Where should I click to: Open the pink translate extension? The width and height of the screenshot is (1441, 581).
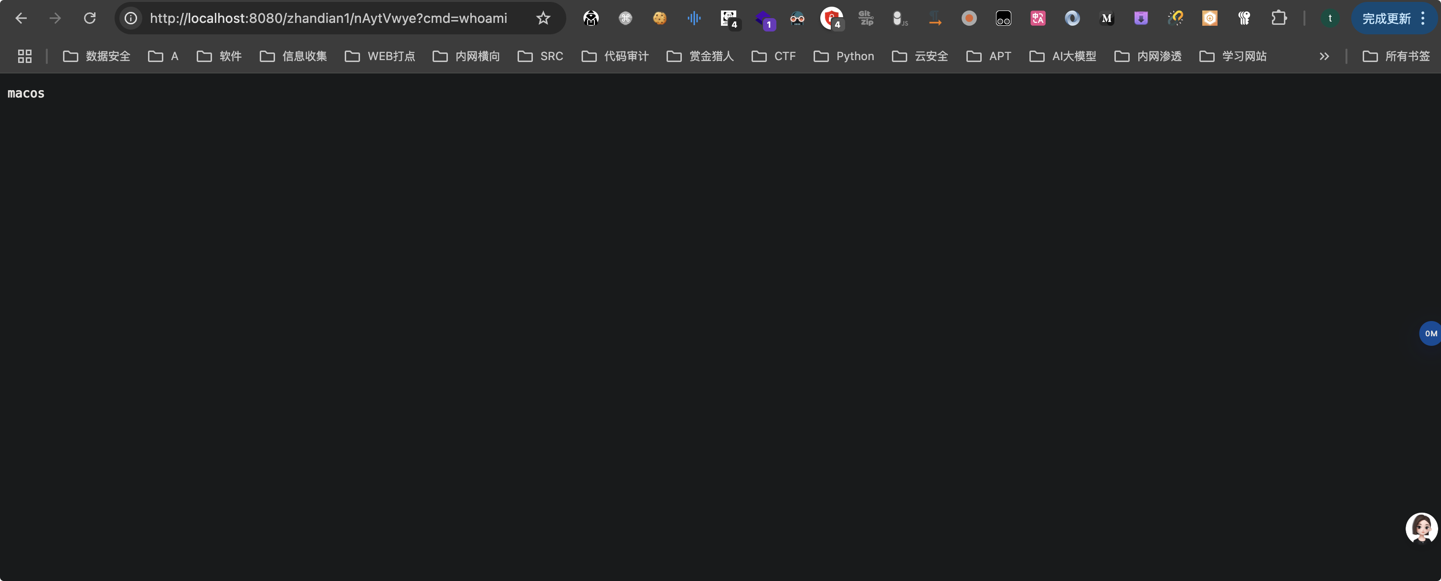pos(1038,19)
